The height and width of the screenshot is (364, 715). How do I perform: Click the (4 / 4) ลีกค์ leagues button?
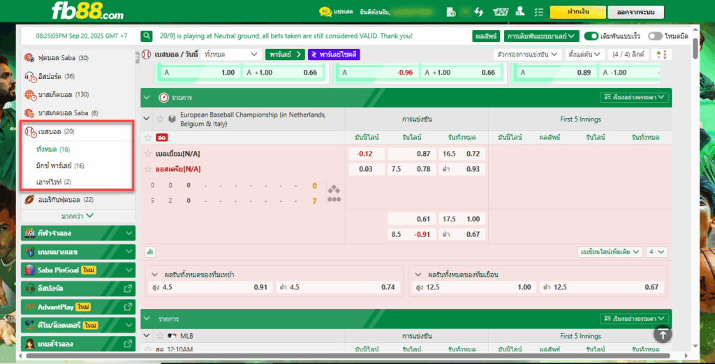coord(628,54)
